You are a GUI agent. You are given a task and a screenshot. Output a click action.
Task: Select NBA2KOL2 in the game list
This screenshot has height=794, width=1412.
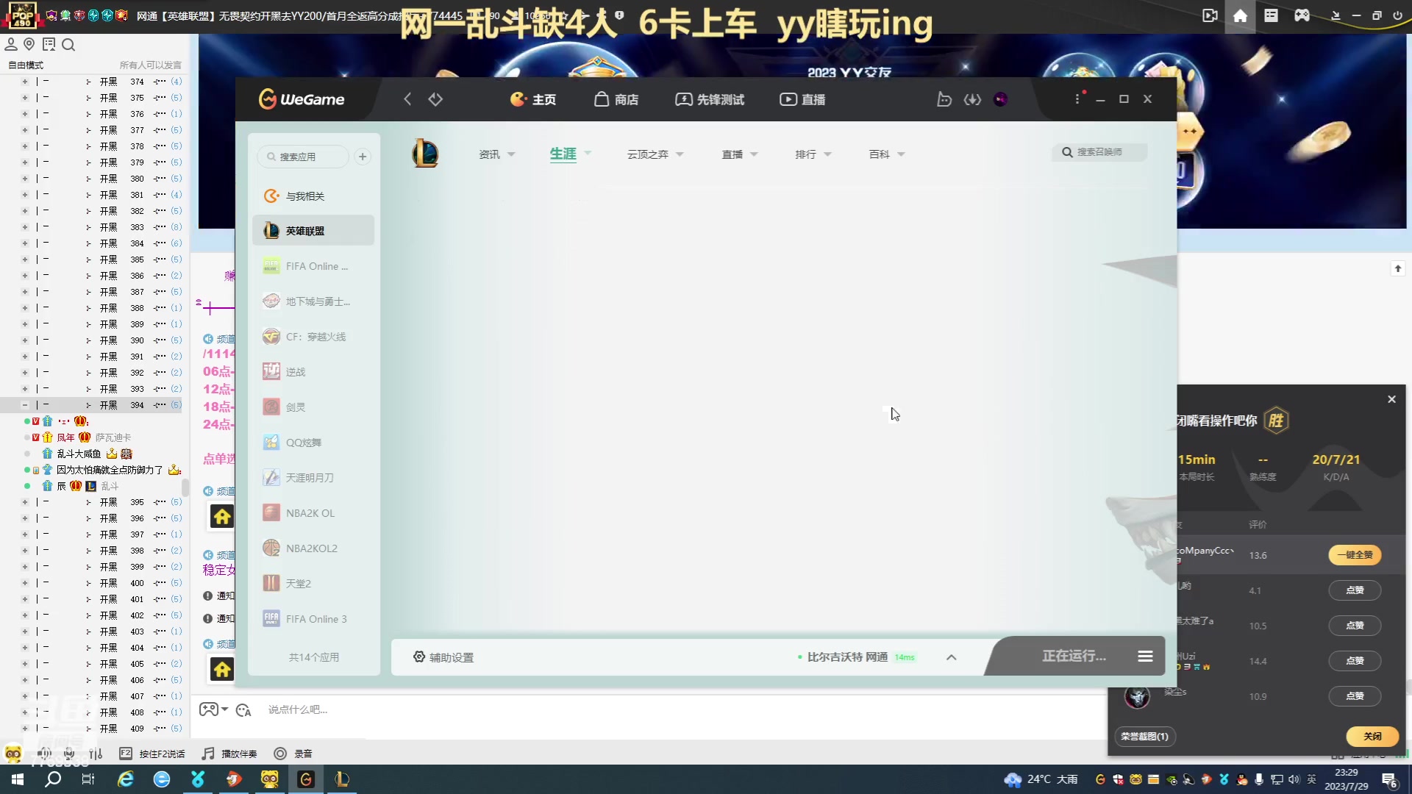313,548
